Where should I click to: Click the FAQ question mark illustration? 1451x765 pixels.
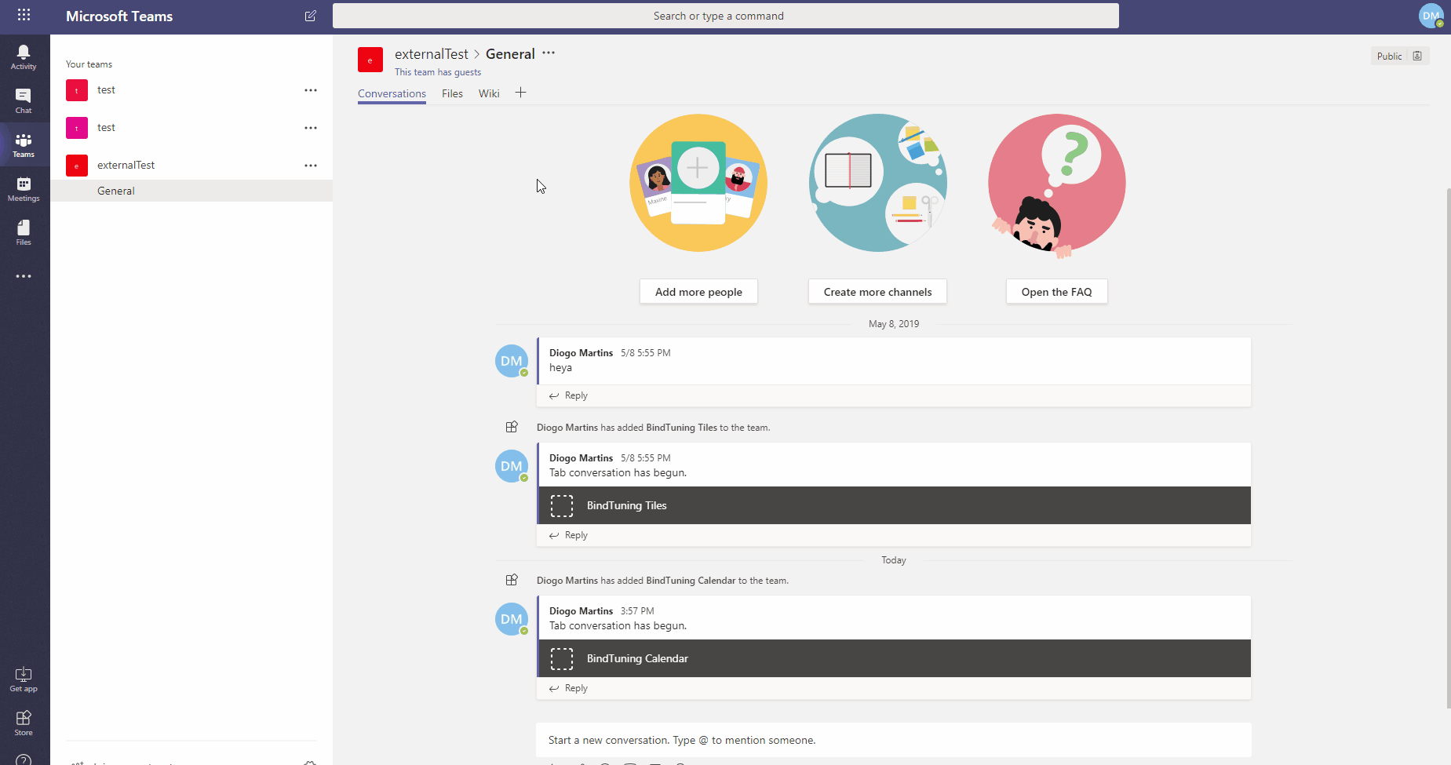[x=1056, y=186]
